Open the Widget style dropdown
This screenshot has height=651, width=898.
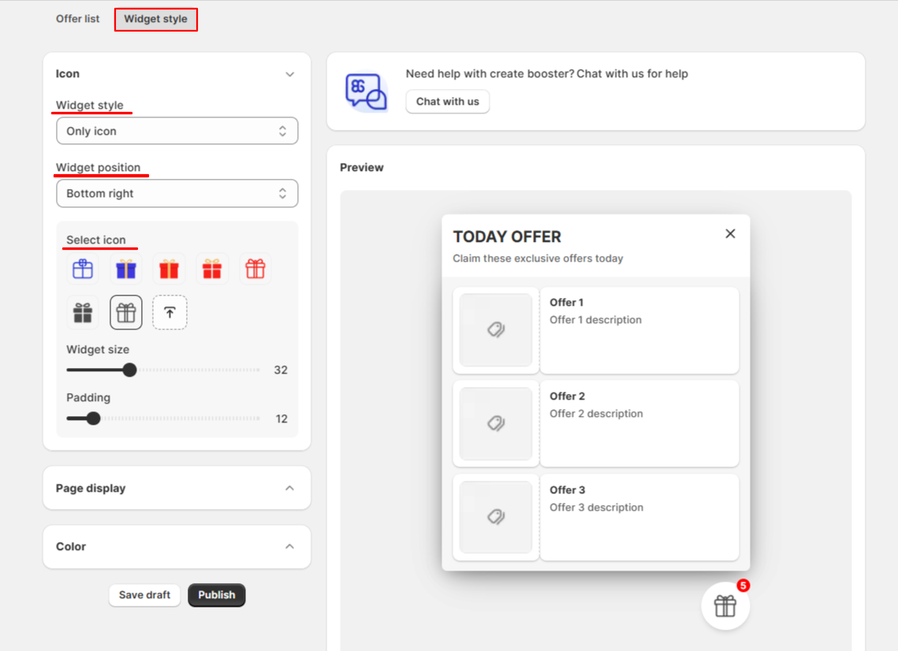pyautogui.click(x=177, y=131)
